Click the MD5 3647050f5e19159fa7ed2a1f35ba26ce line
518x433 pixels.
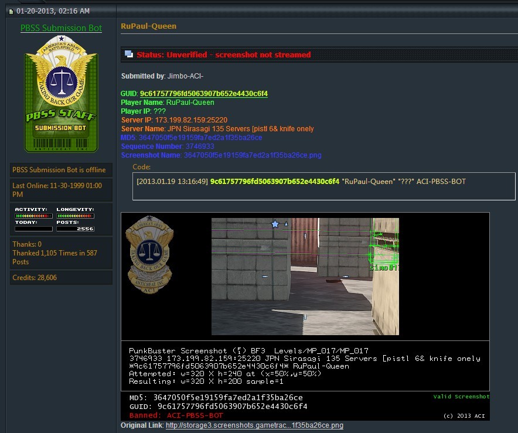click(191, 137)
